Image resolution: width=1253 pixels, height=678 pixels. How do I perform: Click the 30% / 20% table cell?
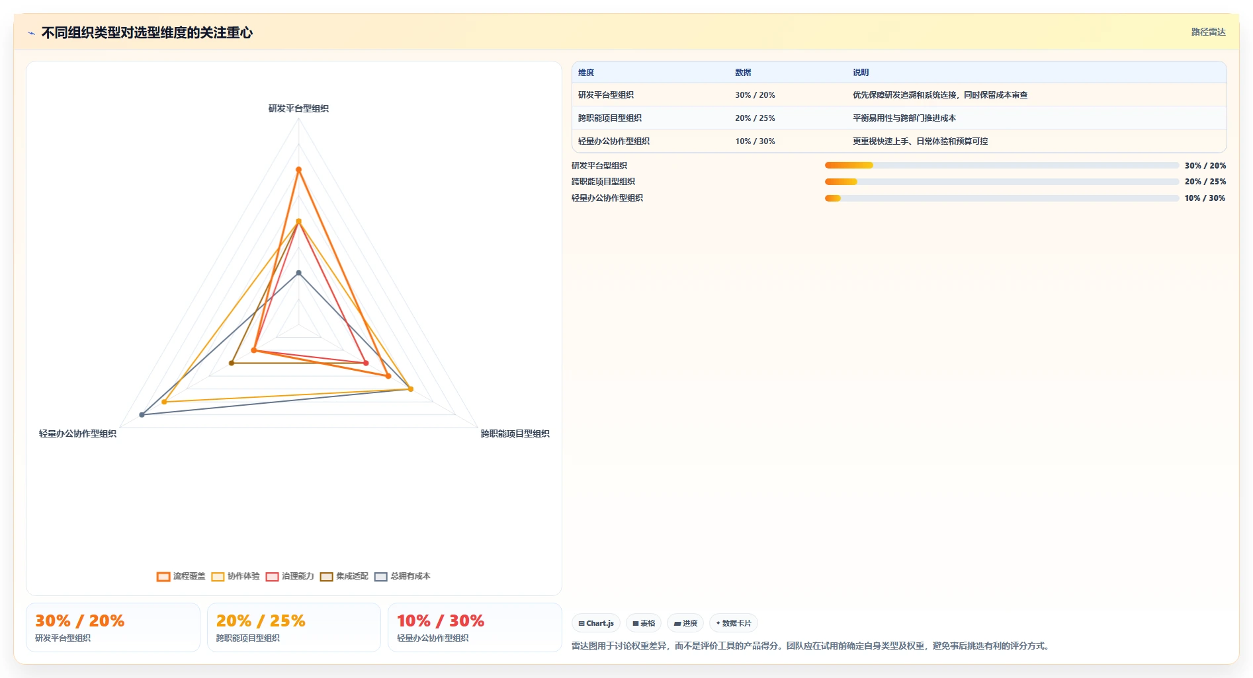click(x=755, y=95)
